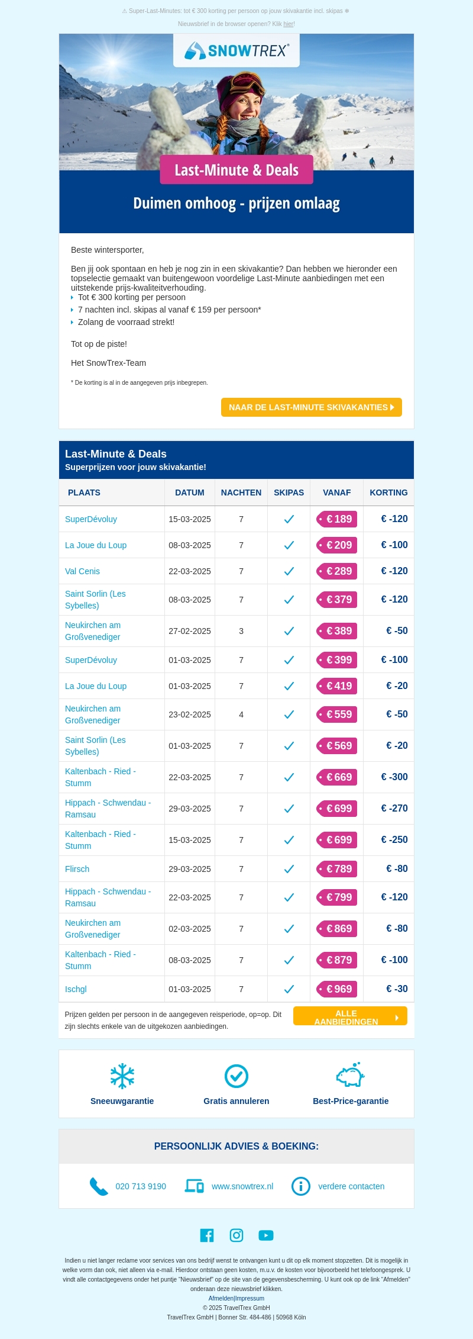Open the Ischgl destination link
473x1339 pixels.
[76, 989]
